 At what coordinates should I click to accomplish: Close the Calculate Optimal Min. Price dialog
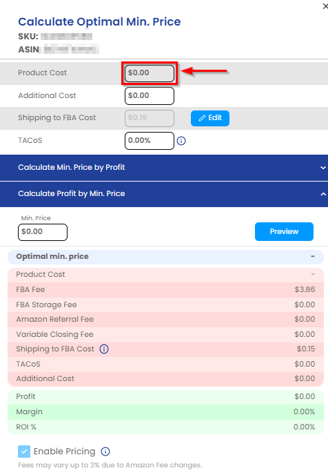tap(325, 6)
